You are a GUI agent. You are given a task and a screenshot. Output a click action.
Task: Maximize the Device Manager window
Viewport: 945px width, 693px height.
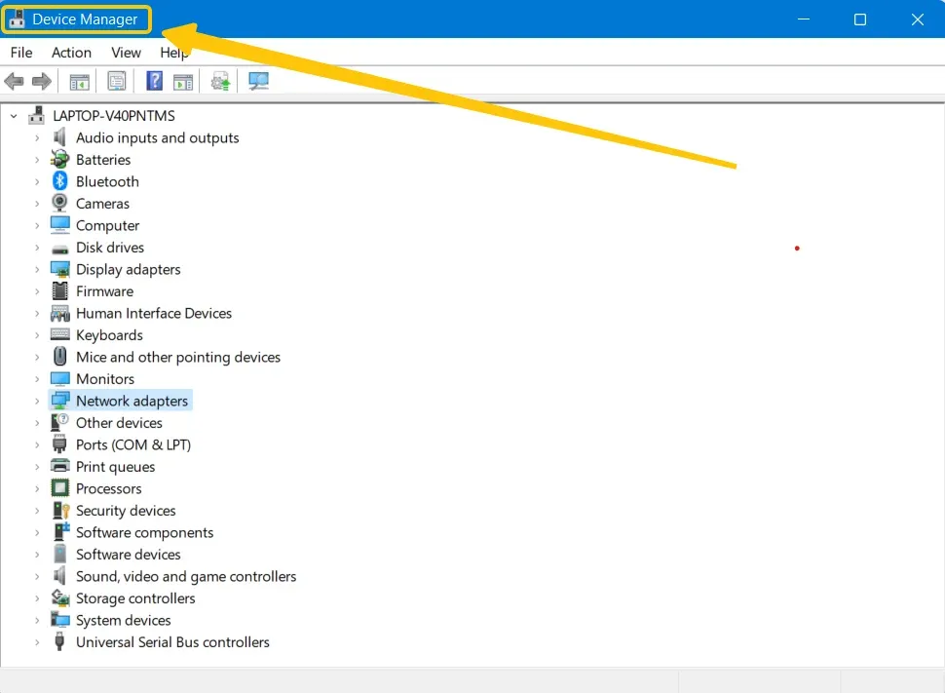(860, 19)
